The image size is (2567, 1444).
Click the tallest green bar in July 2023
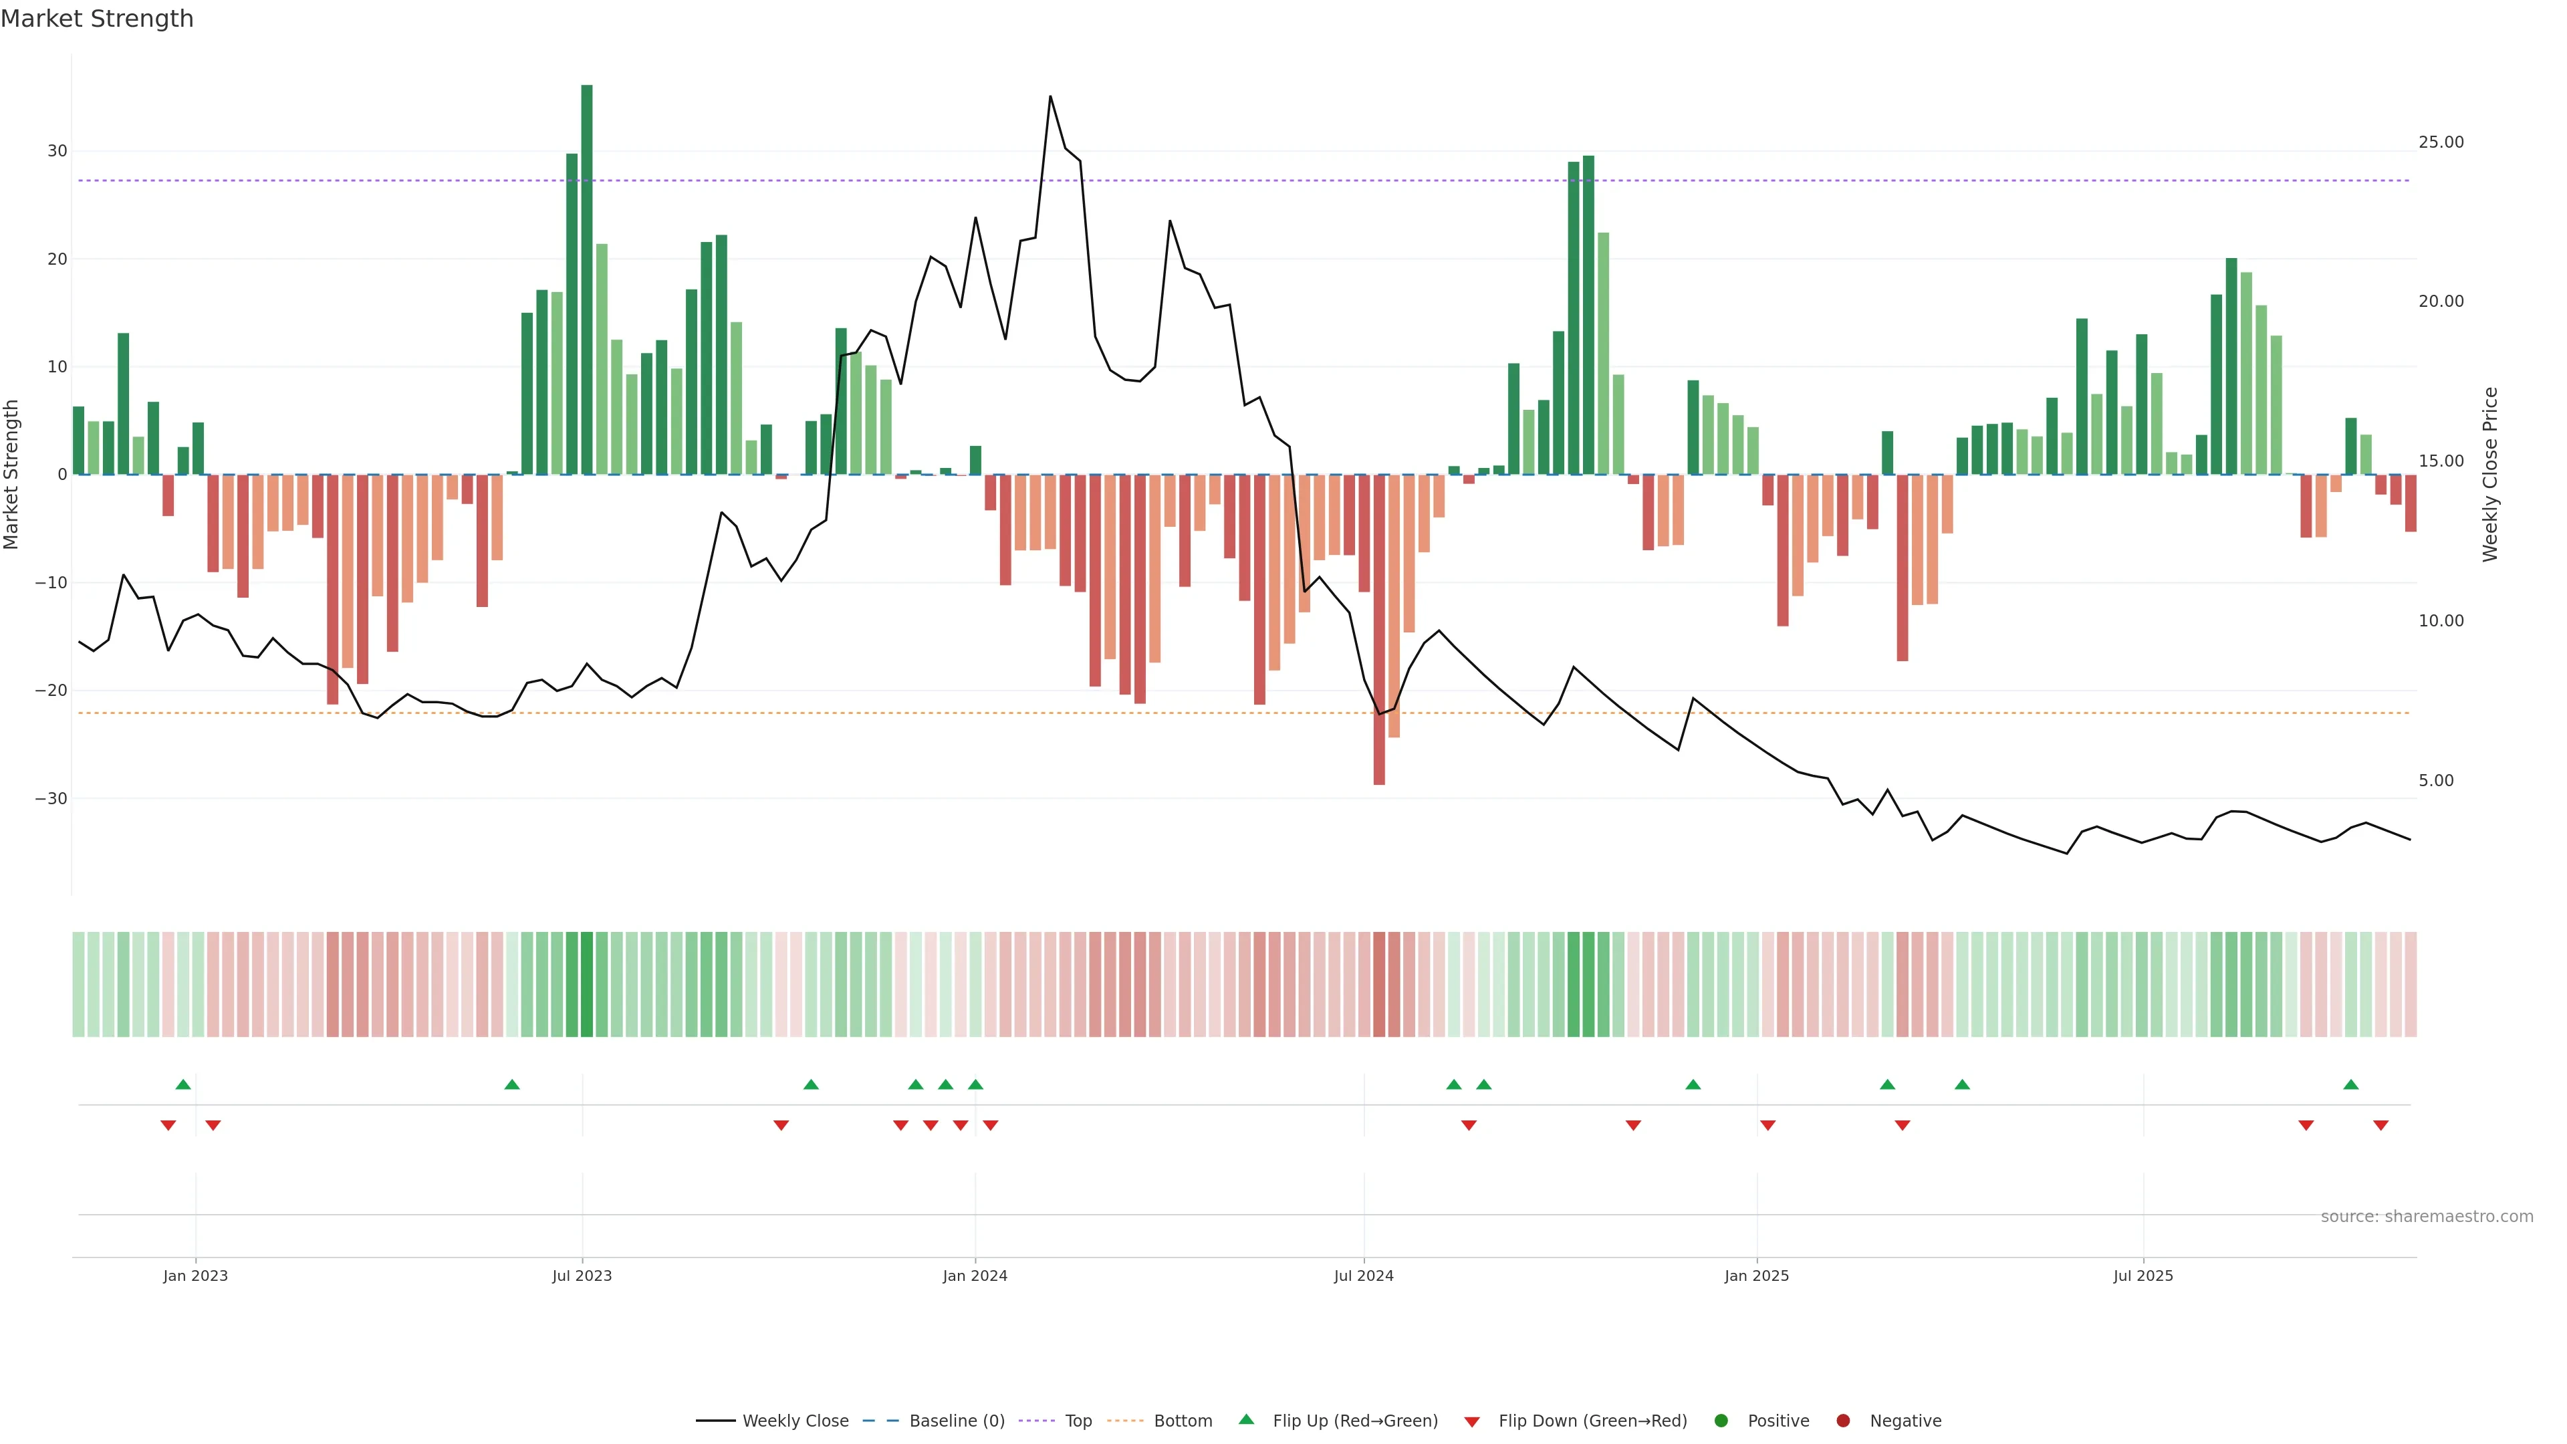pos(587,279)
